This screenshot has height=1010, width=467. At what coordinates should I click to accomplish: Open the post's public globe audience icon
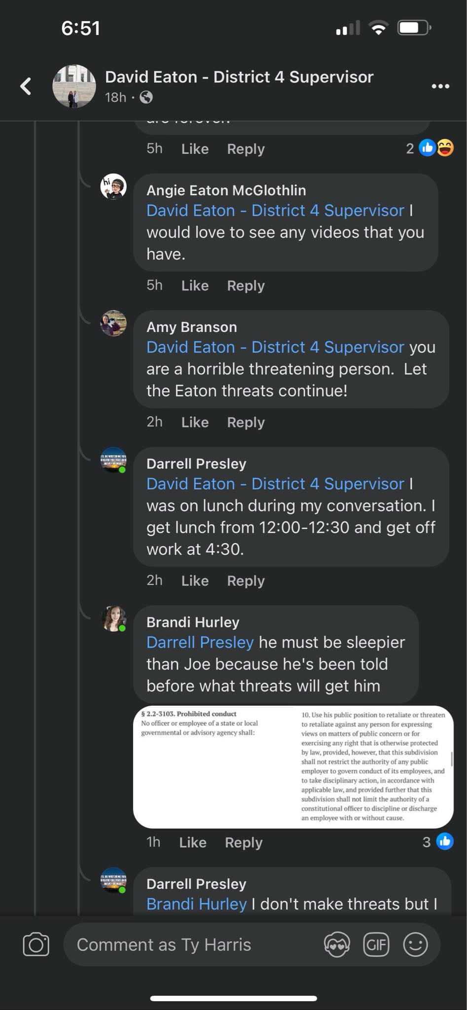point(146,97)
